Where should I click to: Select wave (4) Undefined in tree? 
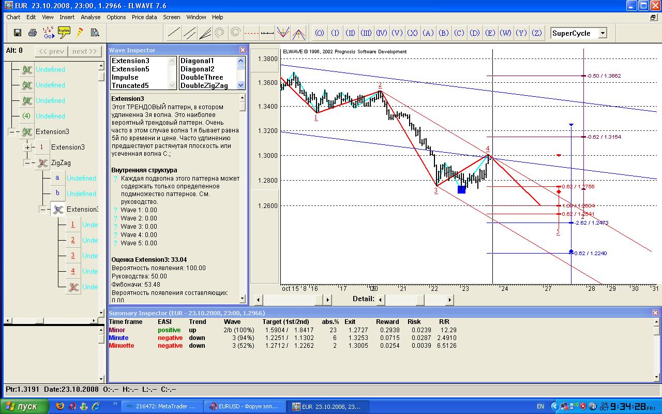tap(50, 116)
